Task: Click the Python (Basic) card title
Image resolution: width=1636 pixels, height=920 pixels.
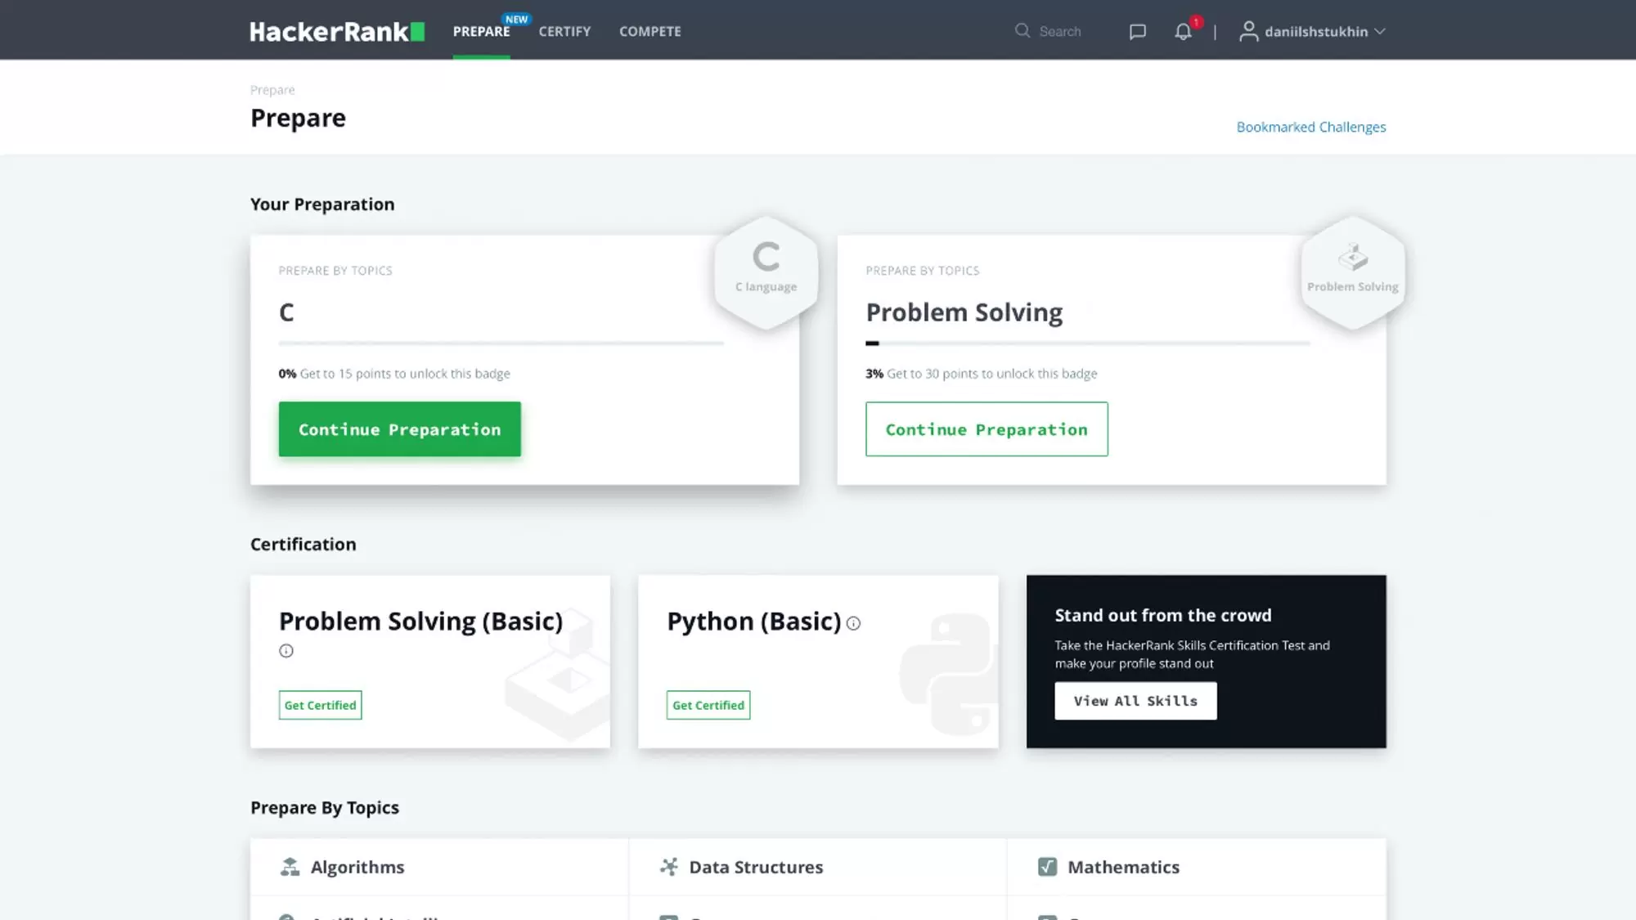Action: [753, 622]
